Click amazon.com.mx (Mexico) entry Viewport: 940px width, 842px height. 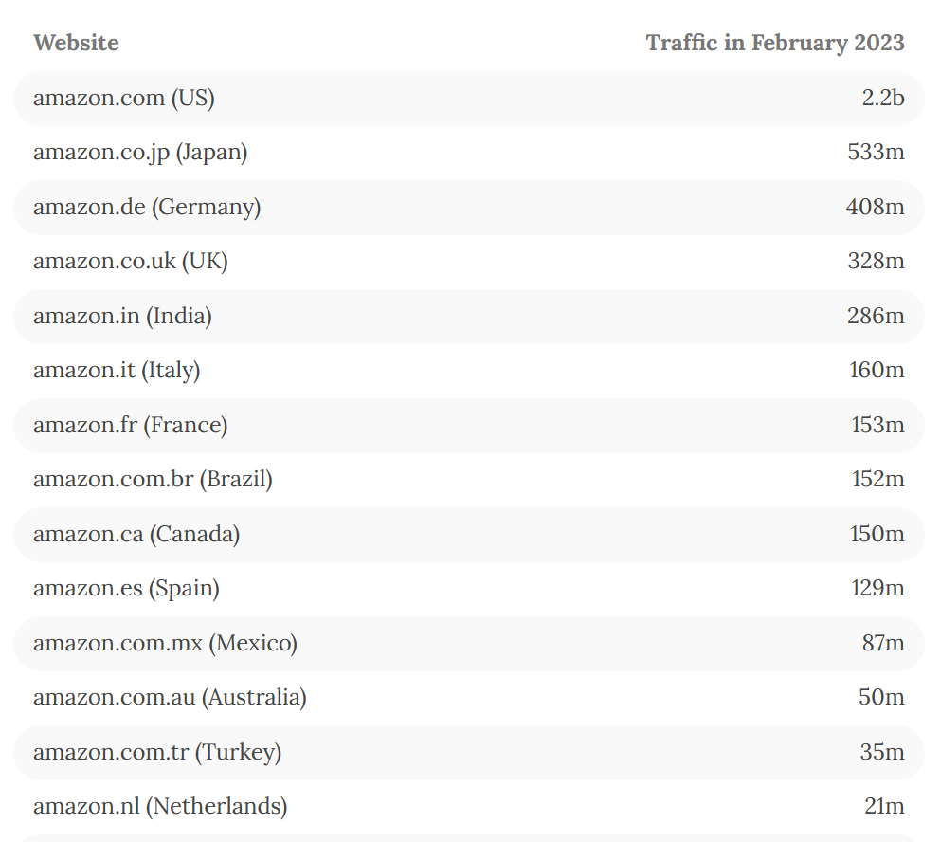pos(165,643)
